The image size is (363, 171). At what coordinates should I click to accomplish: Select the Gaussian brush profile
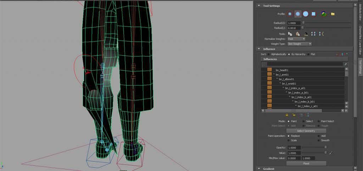click(x=290, y=14)
